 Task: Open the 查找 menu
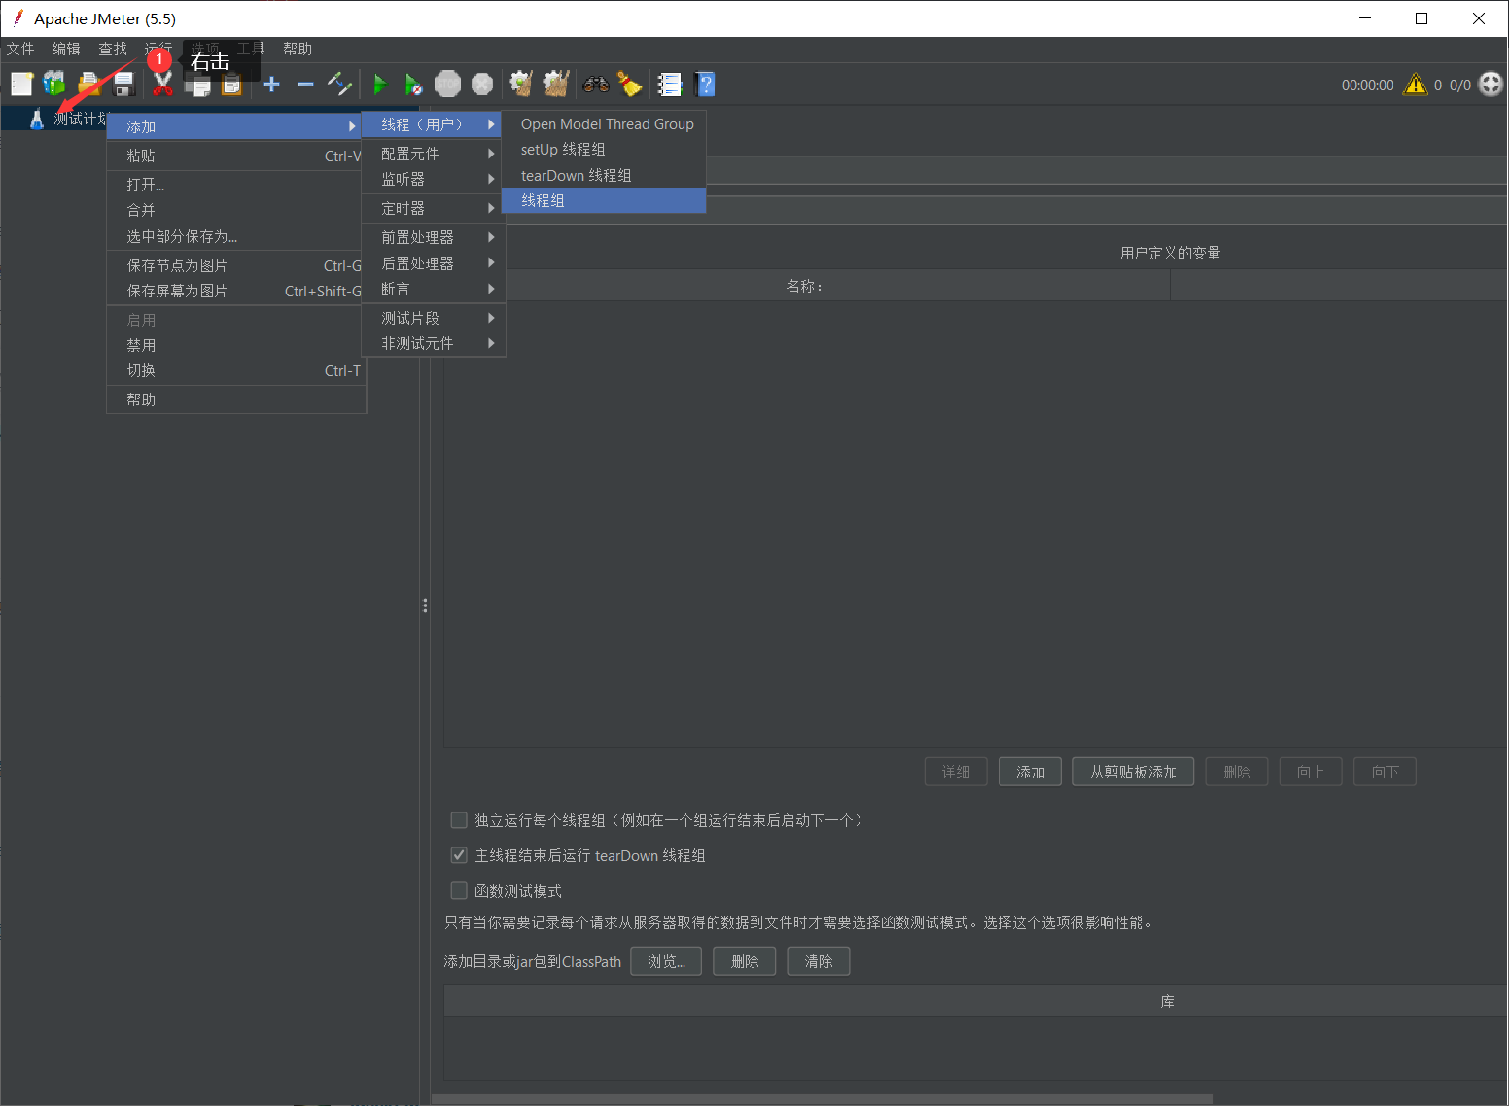tap(113, 49)
